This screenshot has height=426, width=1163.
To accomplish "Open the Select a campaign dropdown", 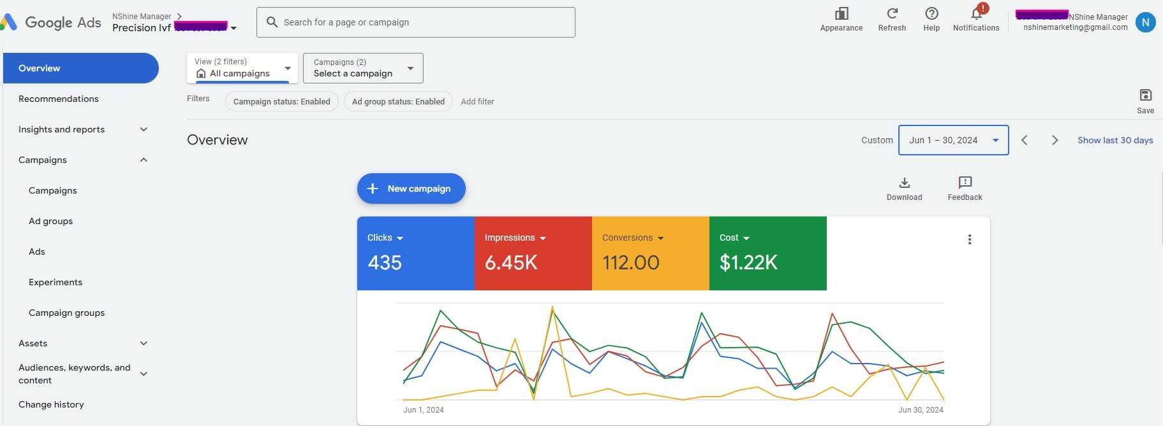I will tap(363, 68).
